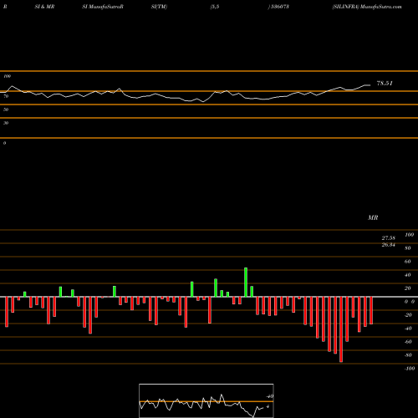Open the mini overview chart thumbnail
Viewport: 418px width, 418px height.
pyautogui.click(x=206, y=400)
